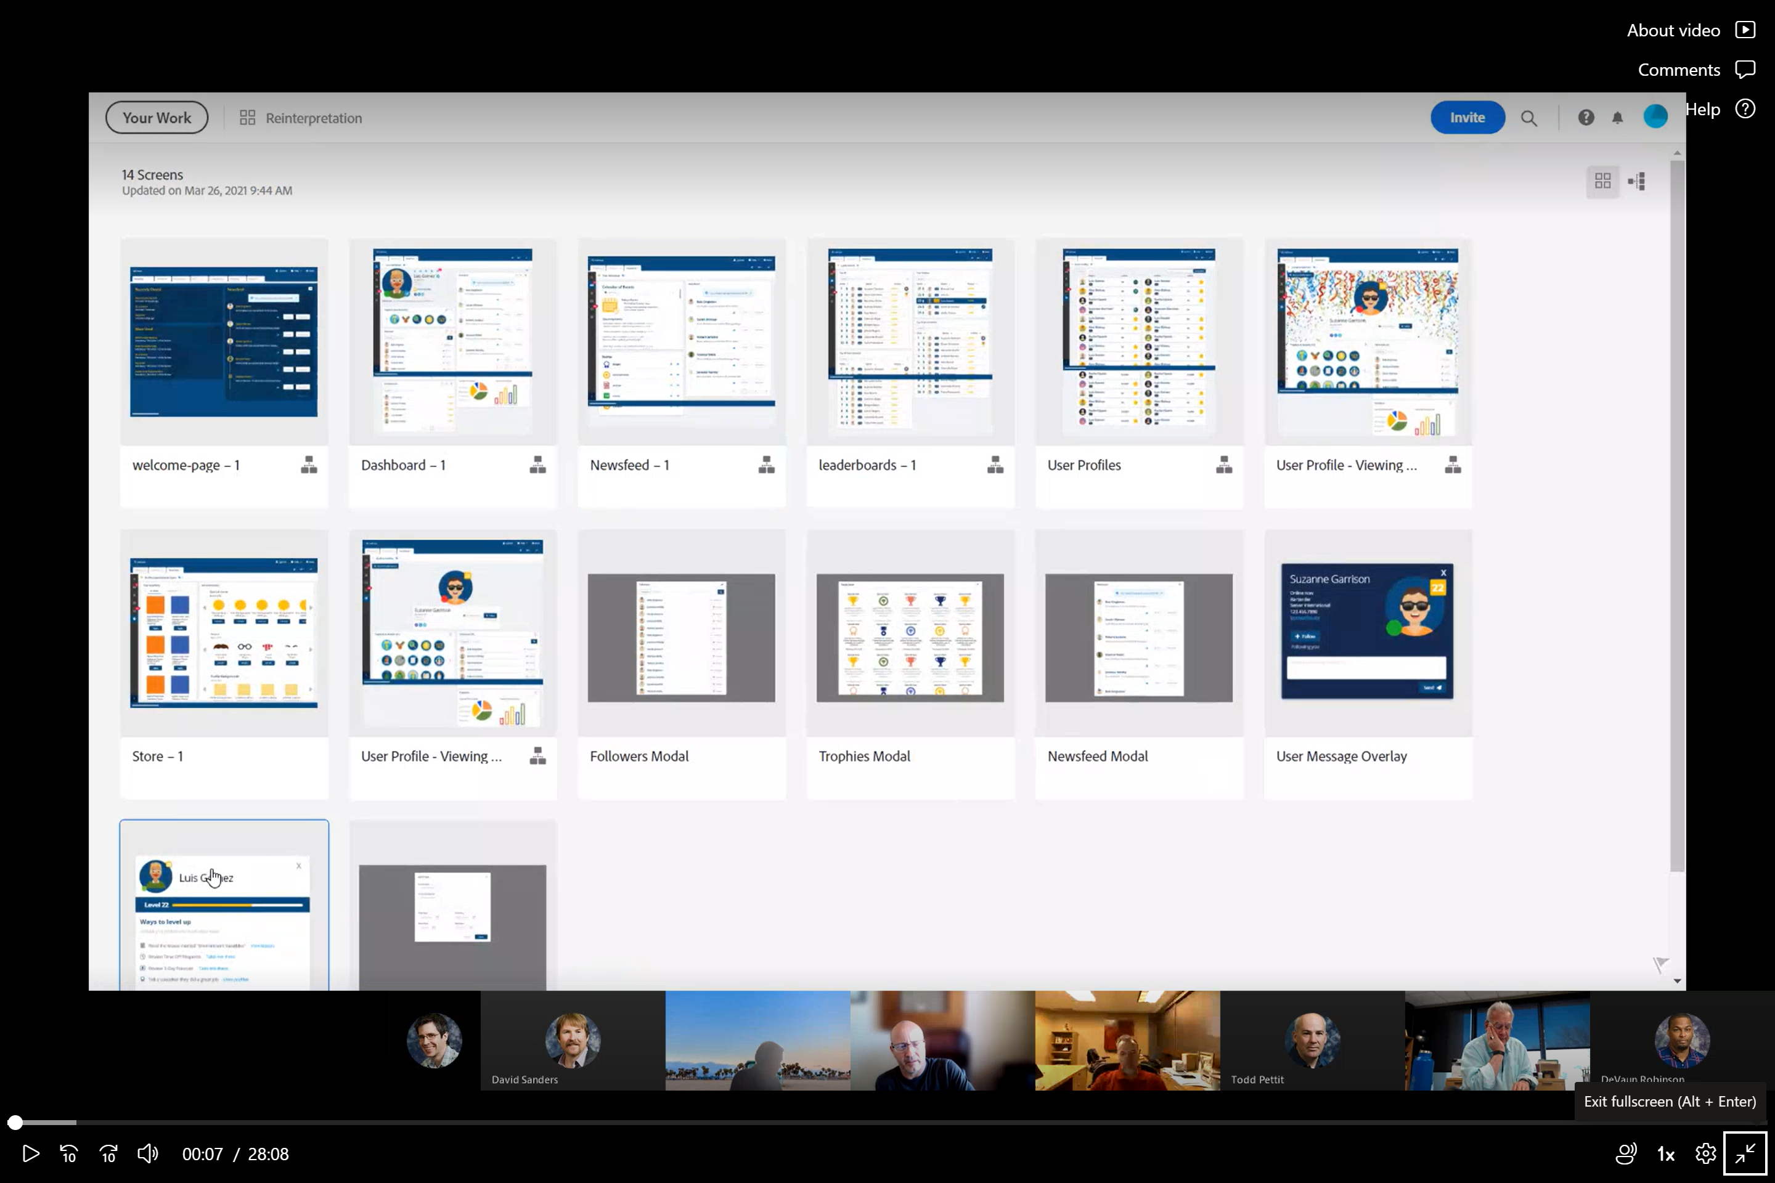Switch to grid view layout

point(1602,181)
